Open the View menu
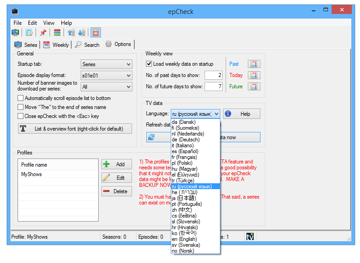 (x=49, y=23)
